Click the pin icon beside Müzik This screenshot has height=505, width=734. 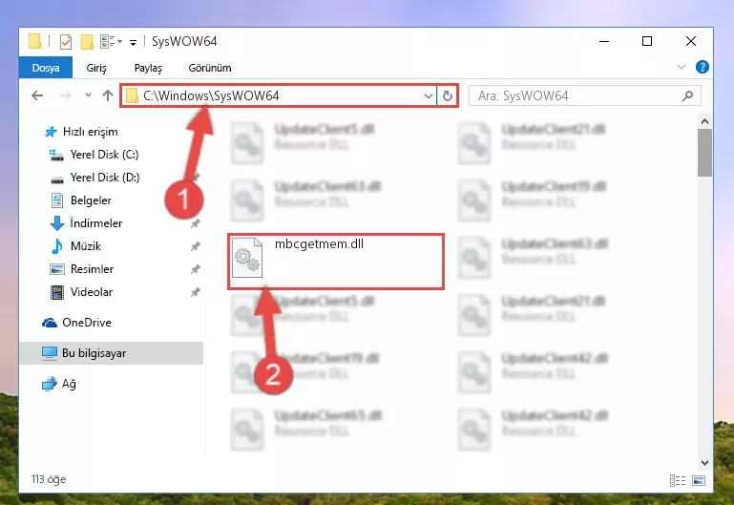tap(196, 246)
